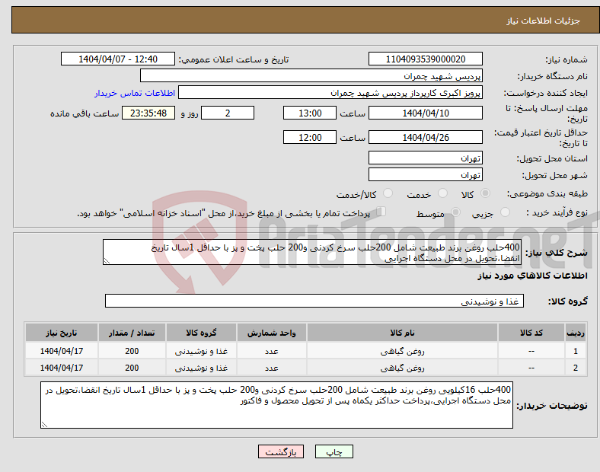Click the announcement date field 1404/04/07 - 12:40
This screenshot has width=600, height=472.
click(x=118, y=59)
